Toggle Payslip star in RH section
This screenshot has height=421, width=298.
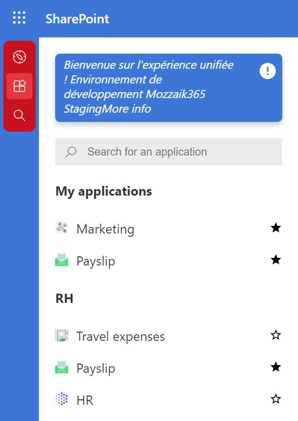(276, 367)
